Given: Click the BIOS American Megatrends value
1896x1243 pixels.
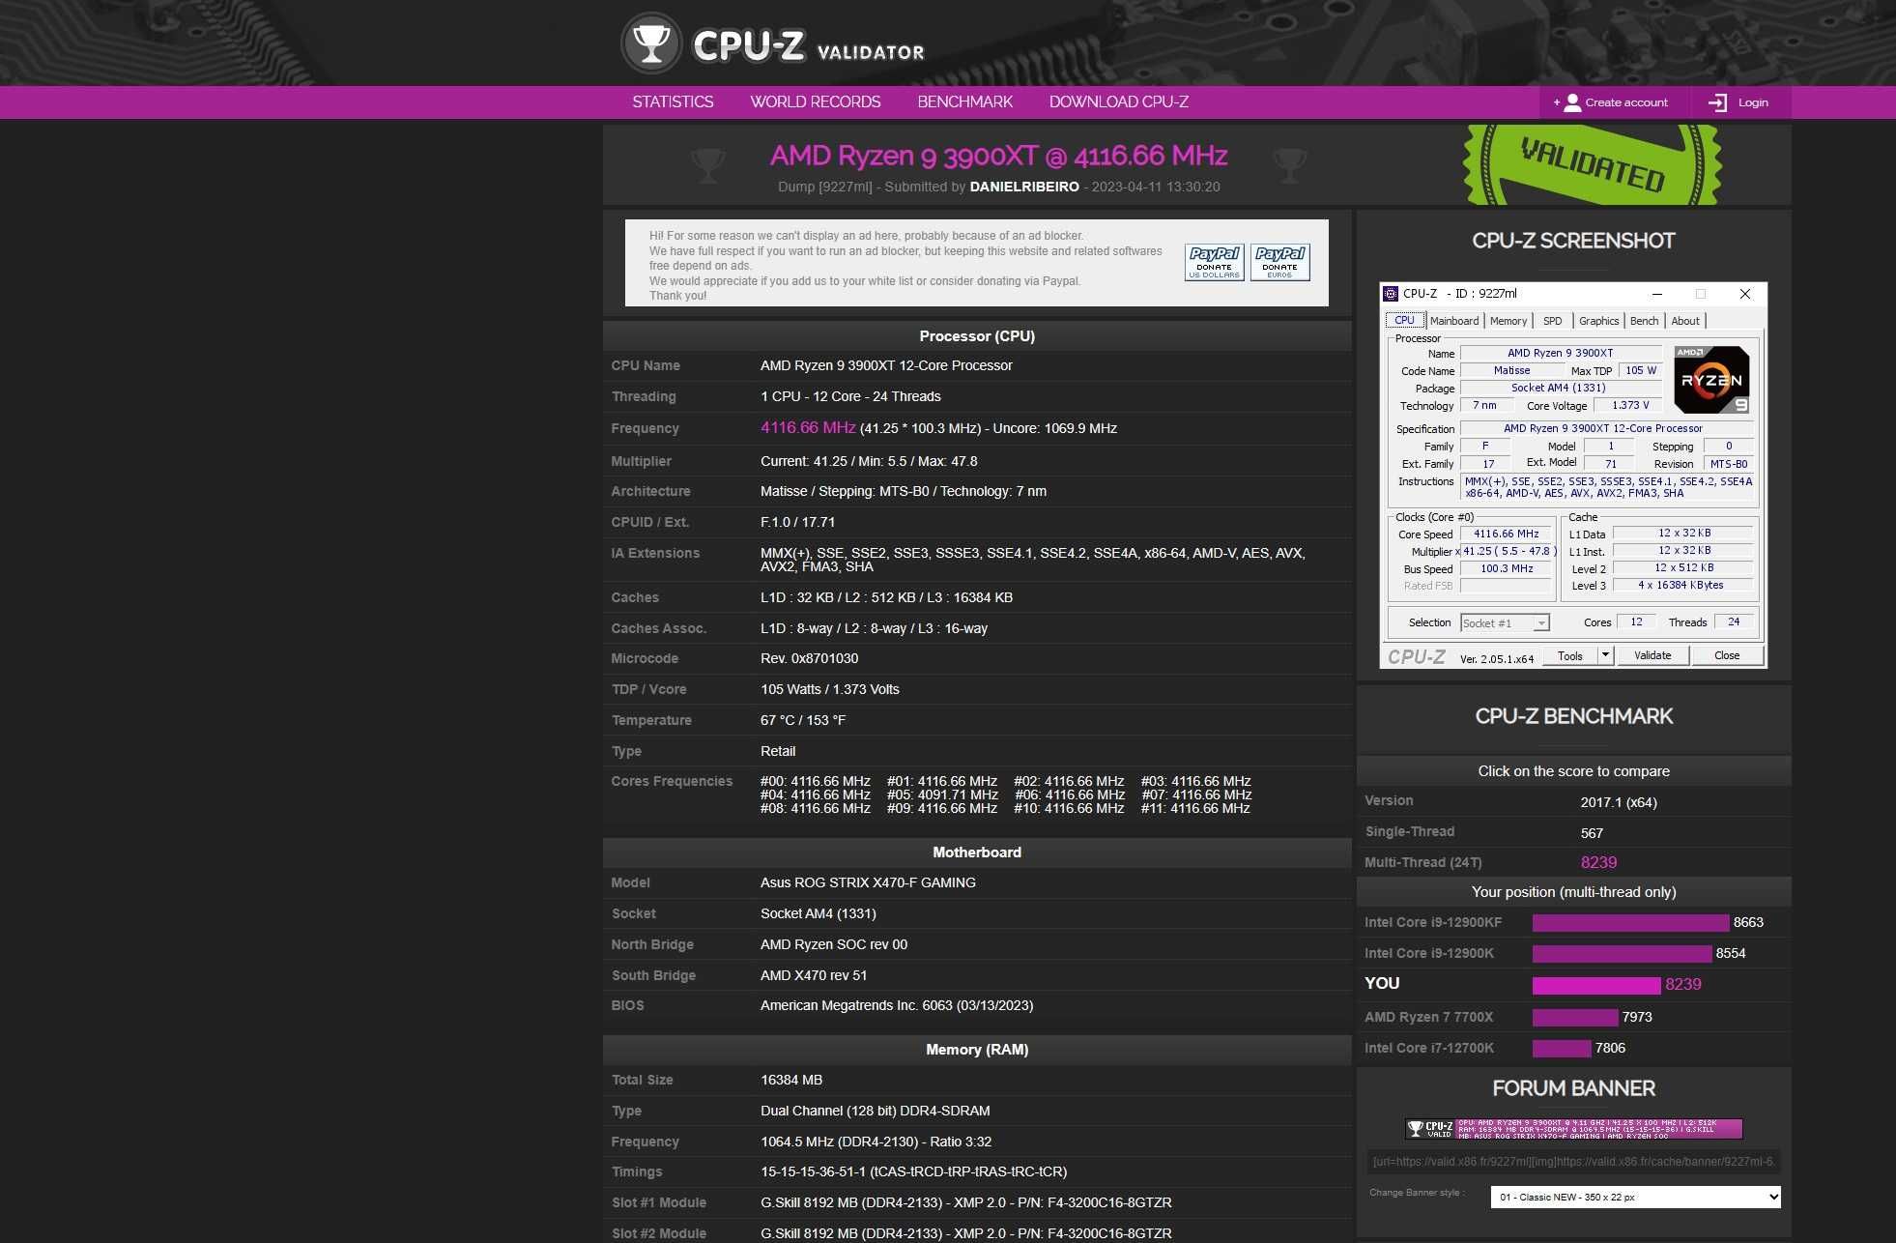Looking at the screenshot, I should point(897,1005).
